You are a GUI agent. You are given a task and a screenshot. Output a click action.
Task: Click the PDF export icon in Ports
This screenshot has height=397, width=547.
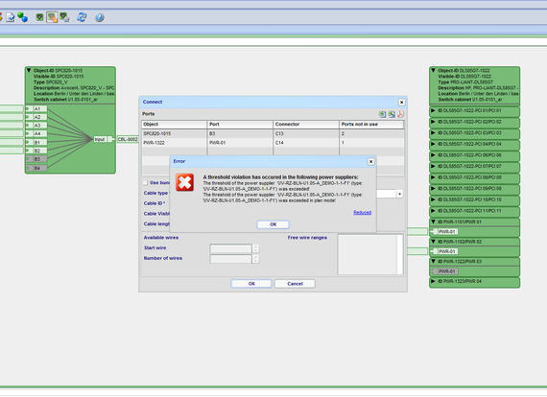pos(400,114)
